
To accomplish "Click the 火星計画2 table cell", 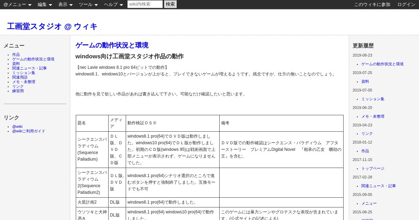I will pos(92,202).
